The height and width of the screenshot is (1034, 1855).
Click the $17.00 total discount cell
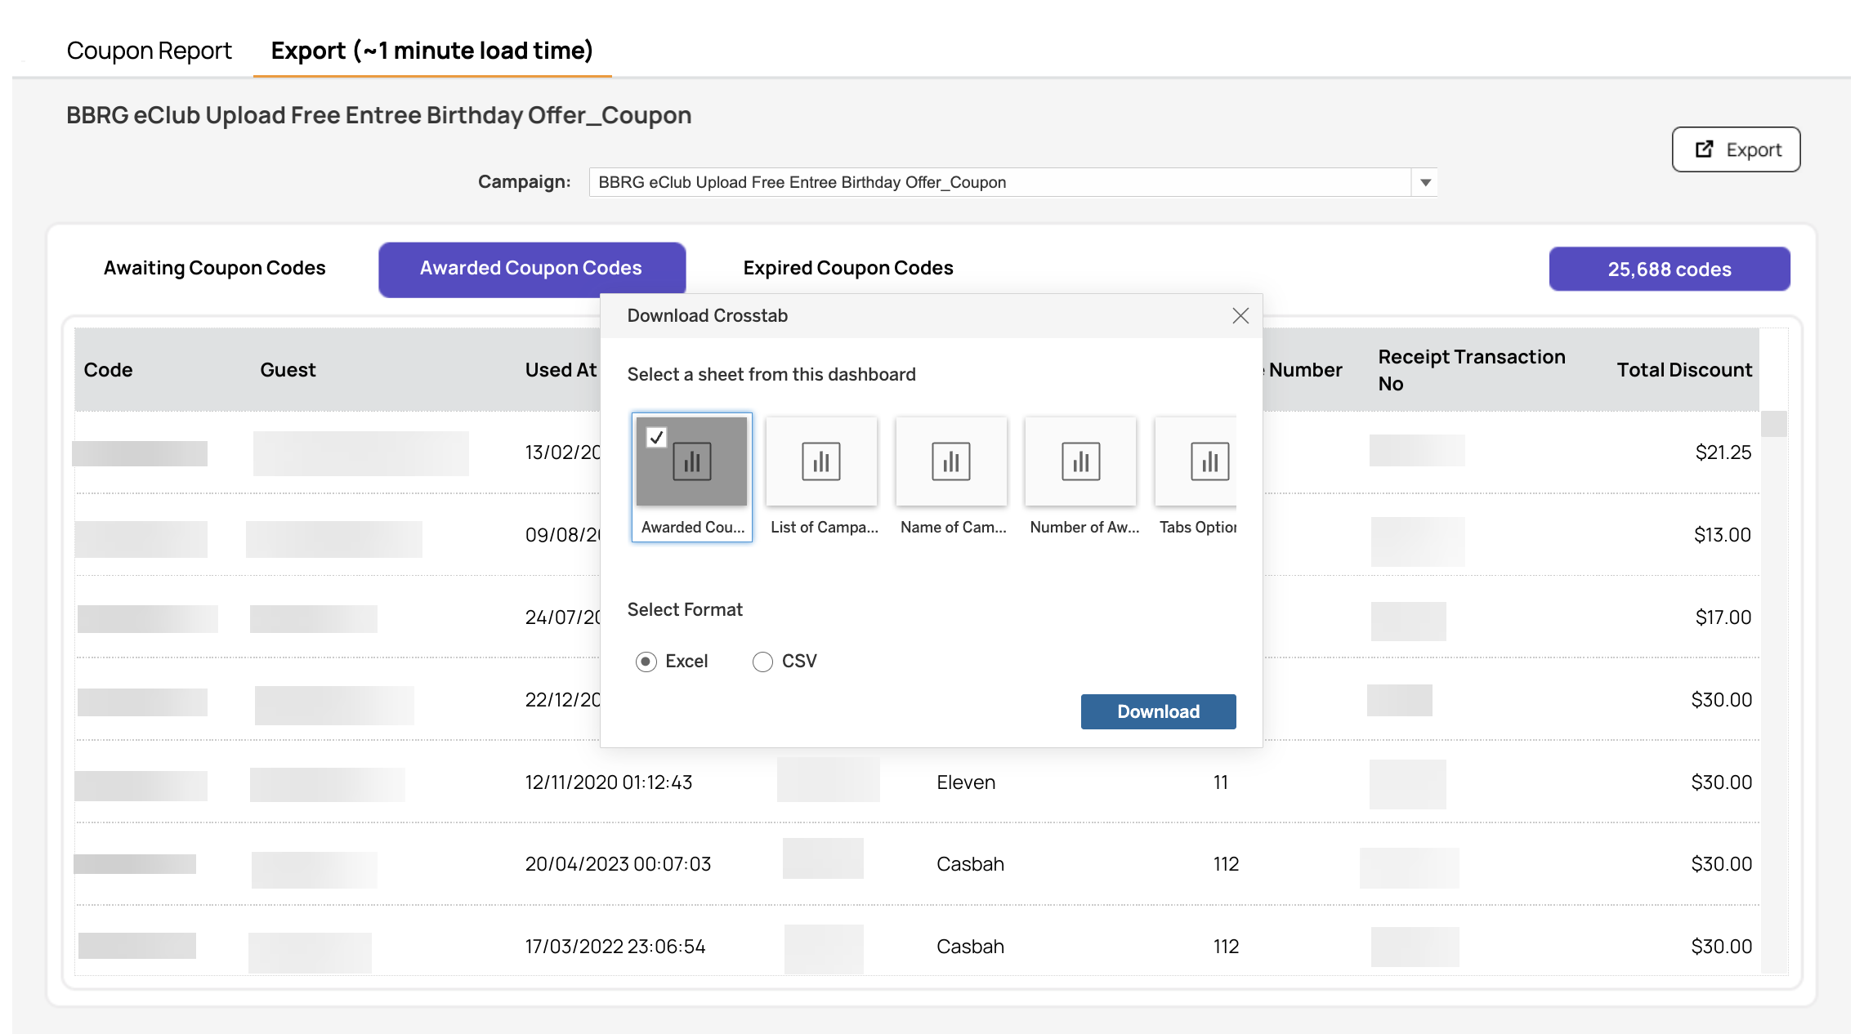[1723, 617]
